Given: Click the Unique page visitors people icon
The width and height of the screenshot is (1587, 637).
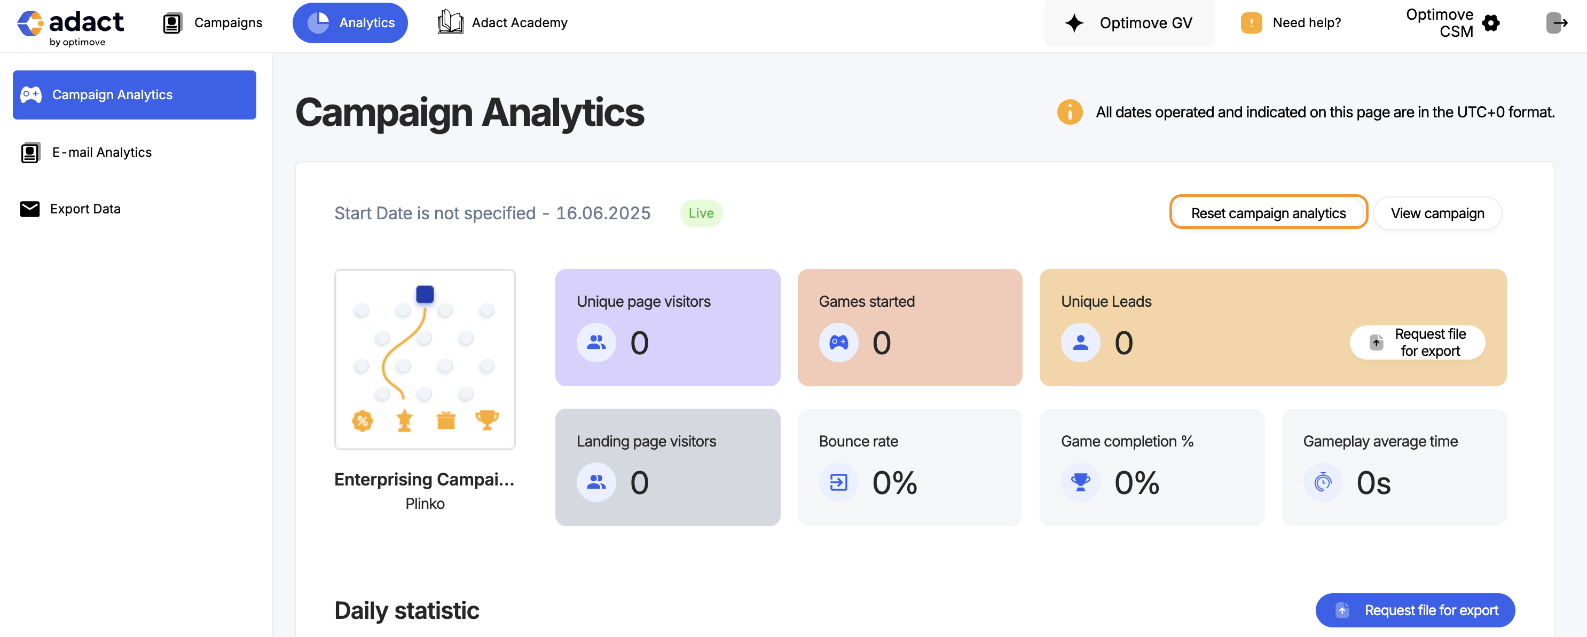Looking at the screenshot, I should (596, 342).
